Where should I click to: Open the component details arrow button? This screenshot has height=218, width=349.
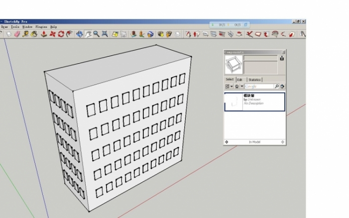[x=282, y=87]
